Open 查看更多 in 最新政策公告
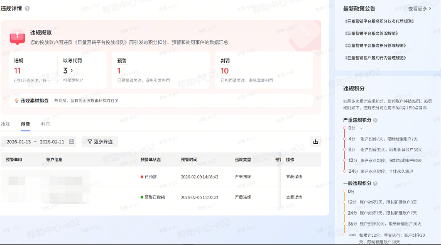The height and width of the screenshot is (245, 441). (x=420, y=9)
